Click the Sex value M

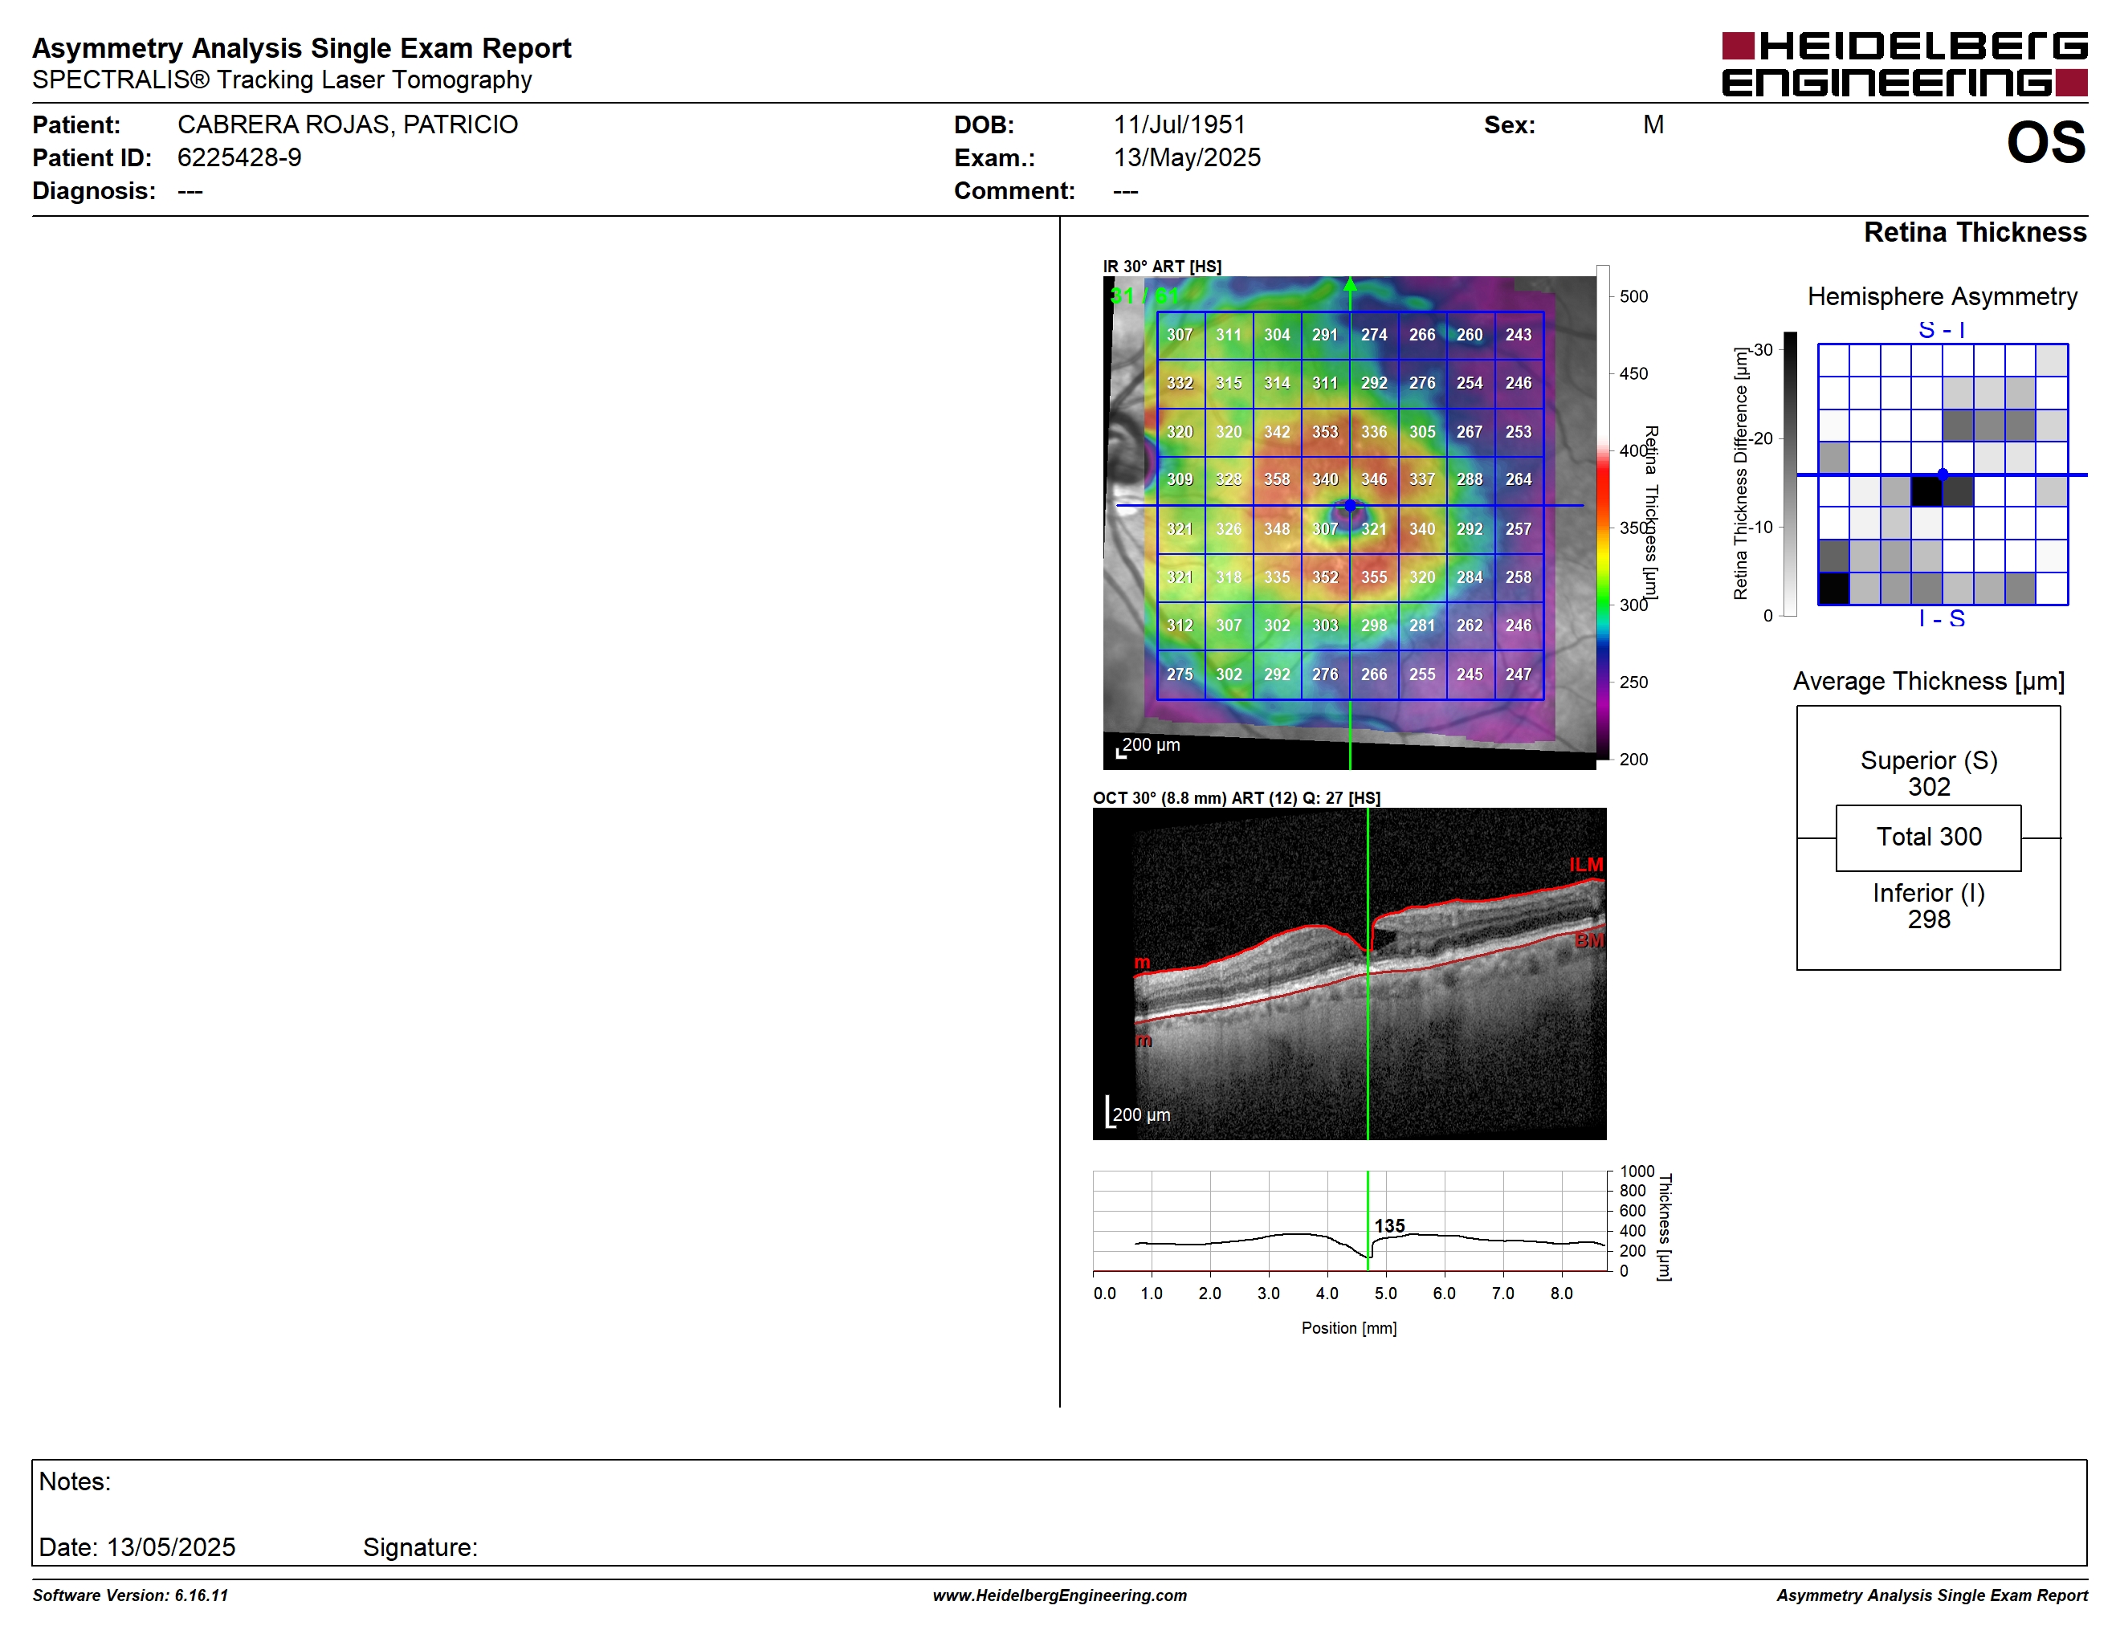(x=1653, y=124)
